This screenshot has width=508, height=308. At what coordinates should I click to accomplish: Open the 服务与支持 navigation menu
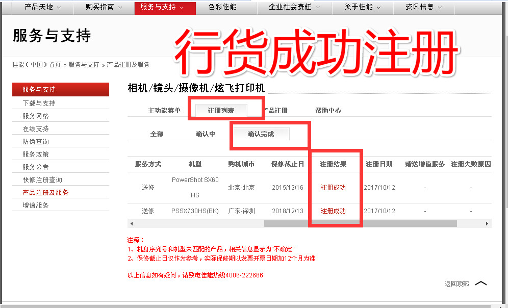click(x=165, y=8)
